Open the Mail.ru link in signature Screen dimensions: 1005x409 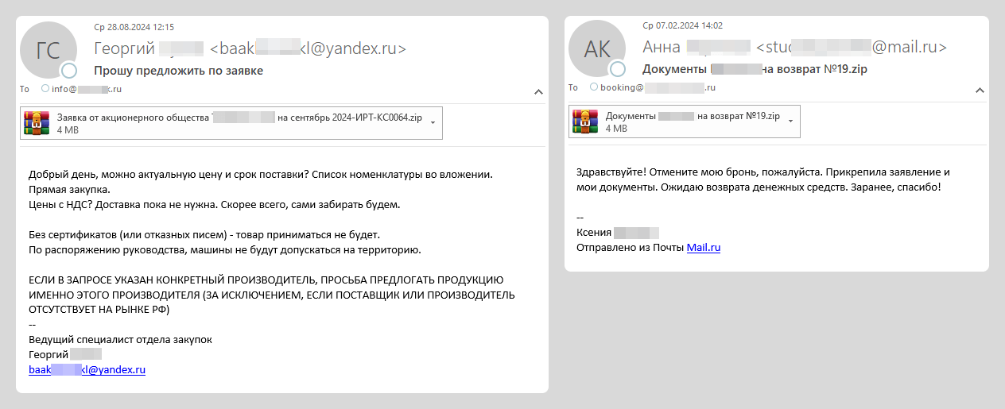[704, 248]
